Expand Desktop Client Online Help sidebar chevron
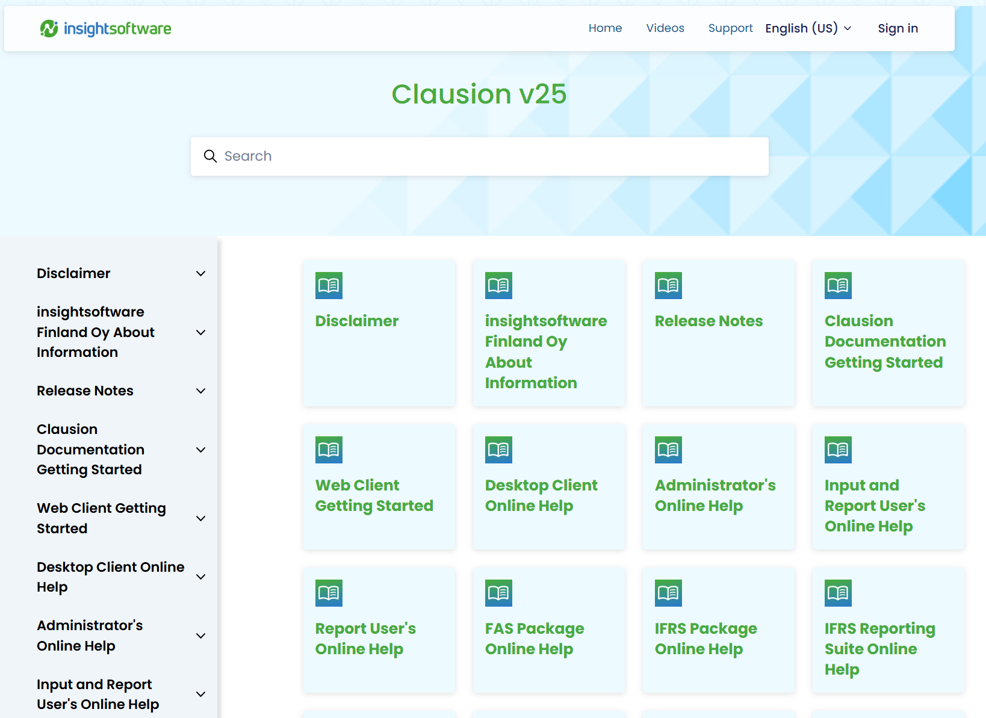Image resolution: width=986 pixels, height=718 pixels. click(x=201, y=577)
